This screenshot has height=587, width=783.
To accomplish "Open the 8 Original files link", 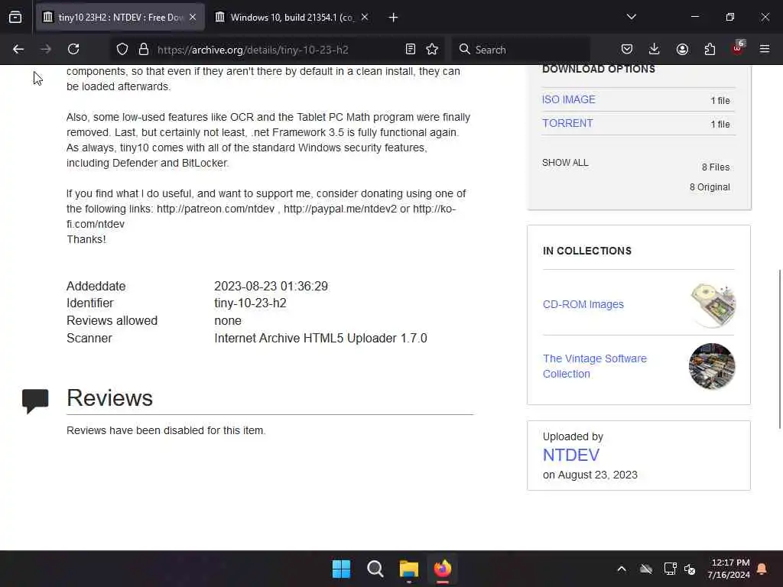I will pos(710,187).
